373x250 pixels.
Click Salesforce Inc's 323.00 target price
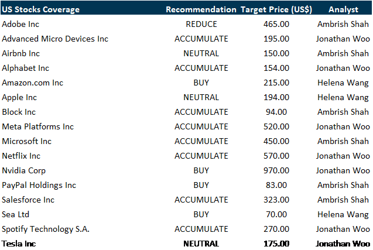pyautogui.click(x=276, y=200)
